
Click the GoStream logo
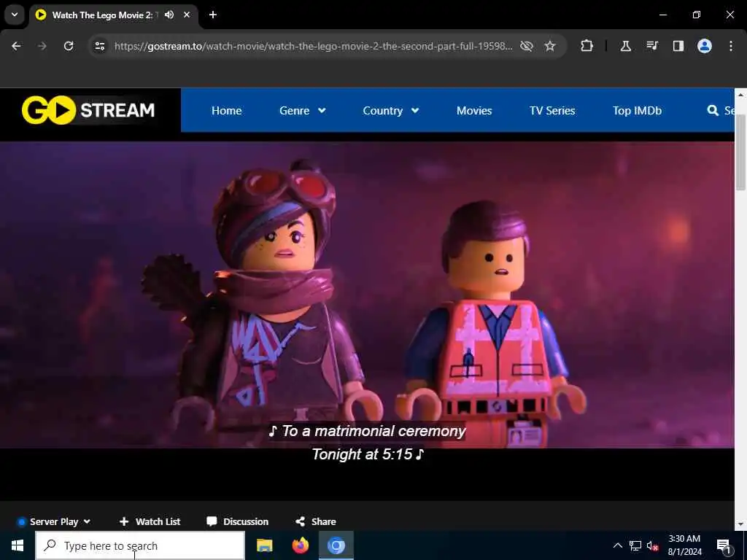tap(88, 110)
